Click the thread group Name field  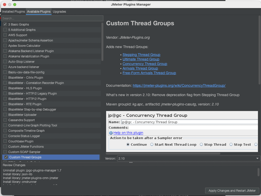tap(189, 122)
